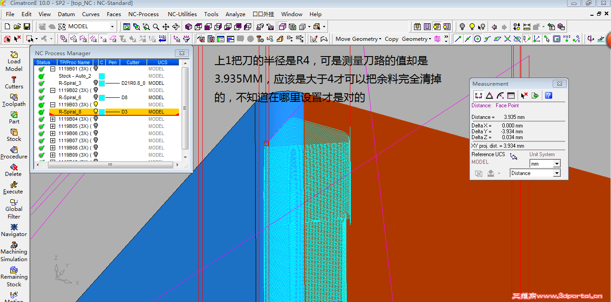Toggle light bulb on 1119B04 row

96,119
